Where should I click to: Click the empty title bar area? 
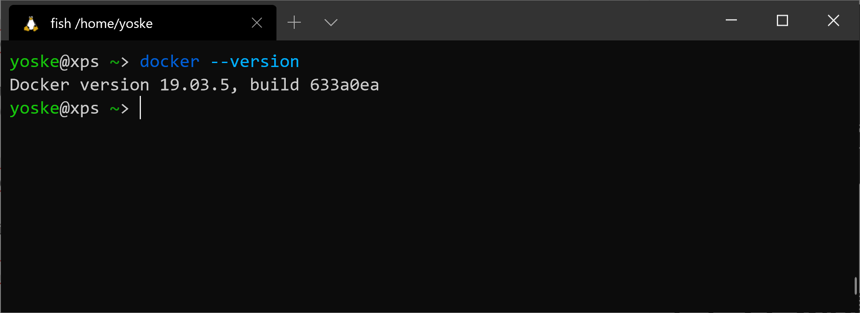tap(529, 20)
